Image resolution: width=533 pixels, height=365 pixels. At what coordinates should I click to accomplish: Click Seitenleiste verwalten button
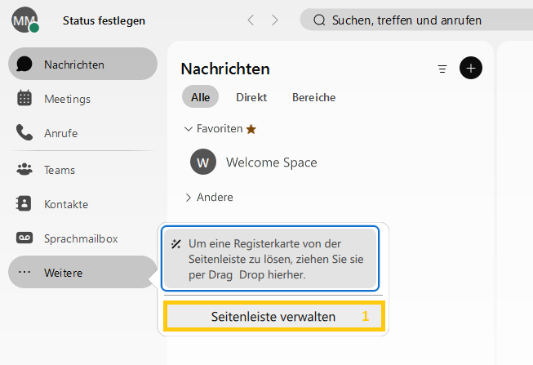point(273,316)
